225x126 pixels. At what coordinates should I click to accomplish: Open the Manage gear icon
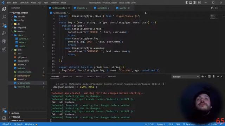[4, 118]
